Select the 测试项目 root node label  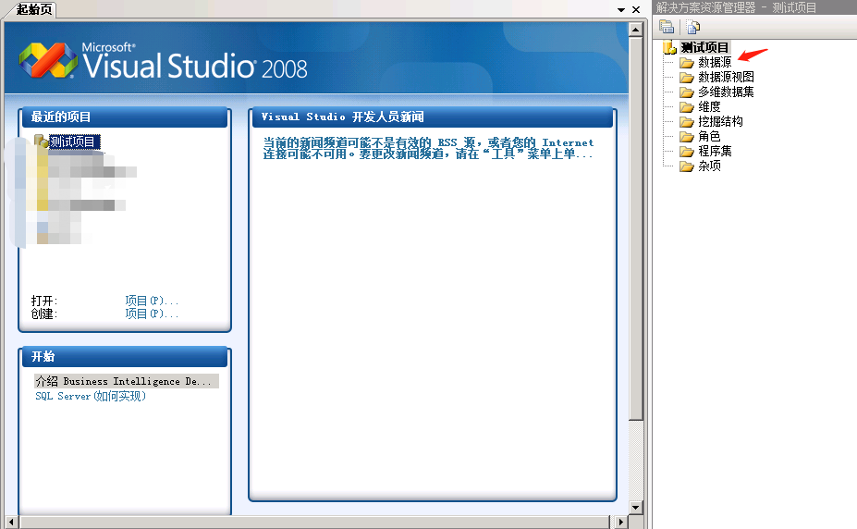point(704,47)
